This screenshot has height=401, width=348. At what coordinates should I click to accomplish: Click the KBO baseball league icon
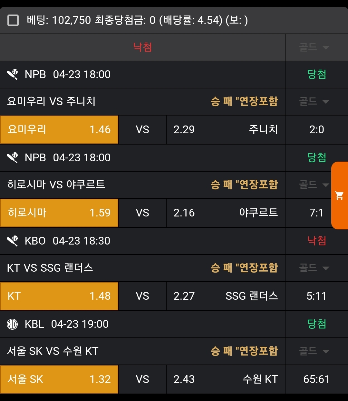click(13, 241)
